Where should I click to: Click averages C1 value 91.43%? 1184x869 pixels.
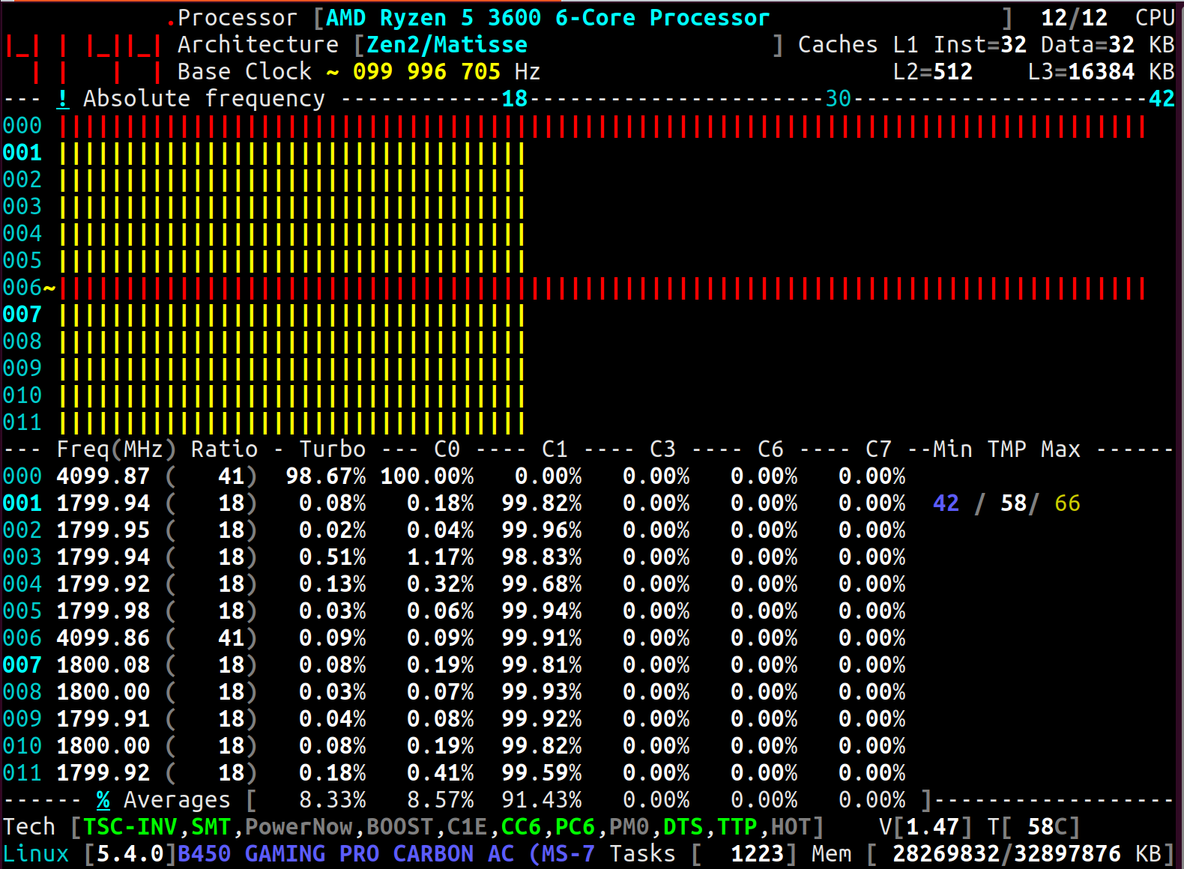tap(542, 800)
